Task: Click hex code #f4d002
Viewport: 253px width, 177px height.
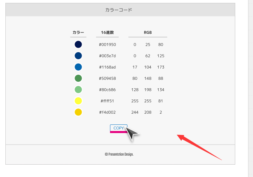Action: coord(107,112)
